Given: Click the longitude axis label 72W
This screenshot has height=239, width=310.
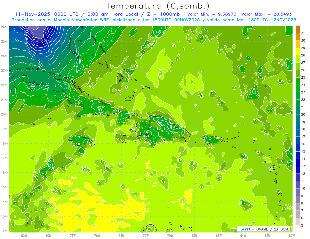Looking at the screenshot, I should [x=145, y=235].
